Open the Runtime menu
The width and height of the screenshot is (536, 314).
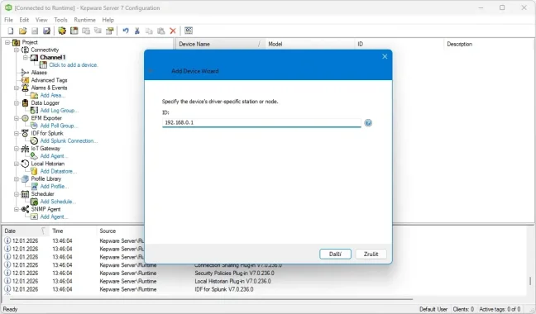click(84, 20)
